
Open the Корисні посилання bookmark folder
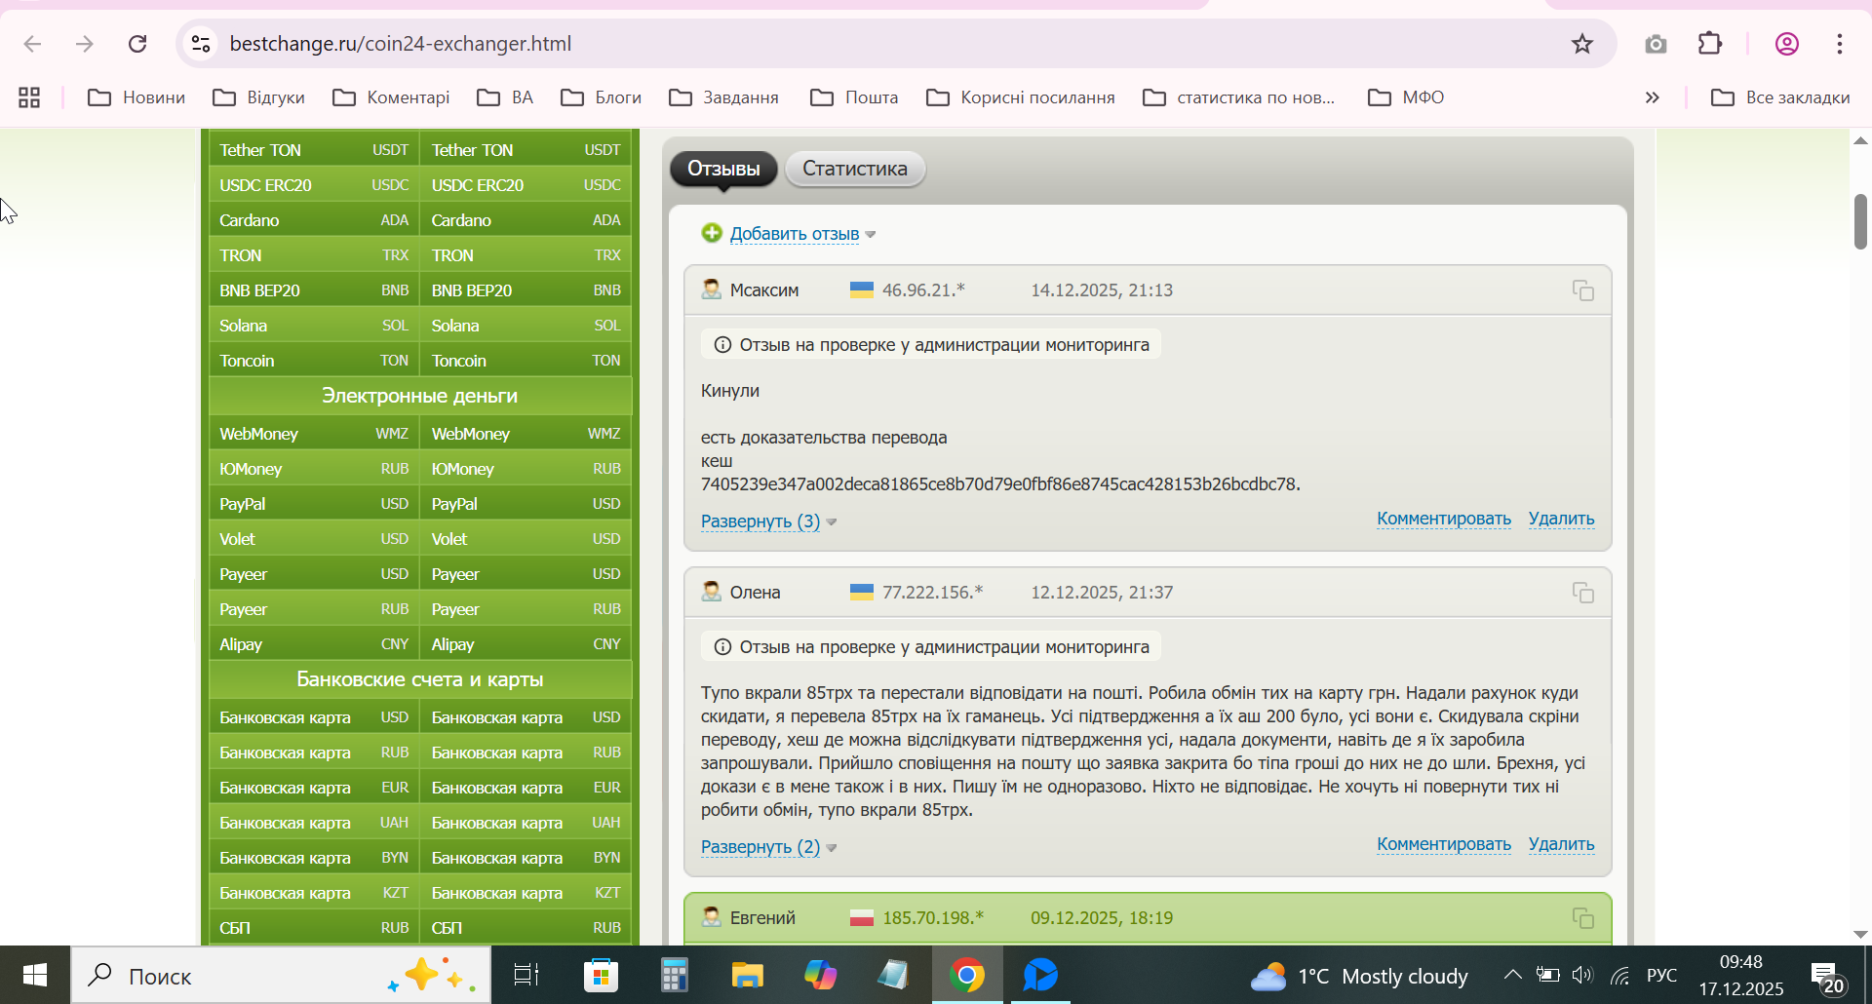(1021, 97)
